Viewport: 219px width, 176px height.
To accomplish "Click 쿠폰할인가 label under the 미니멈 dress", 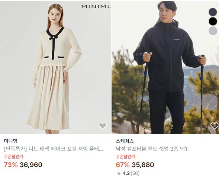I will coord(13,156).
